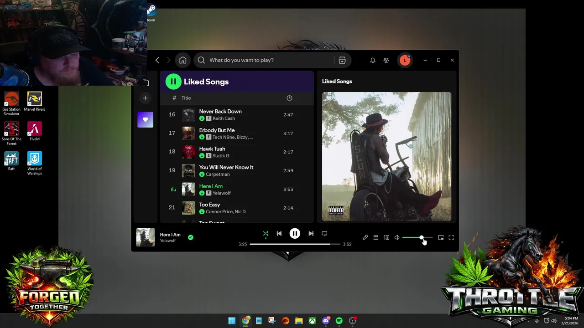
Task: Open the mini player icon
Action: coord(441,238)
